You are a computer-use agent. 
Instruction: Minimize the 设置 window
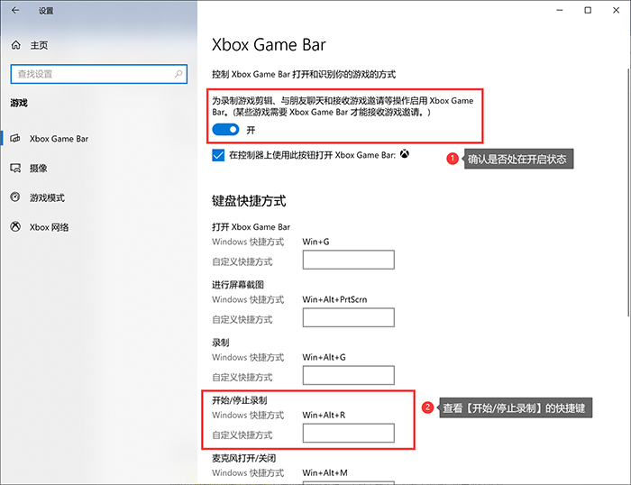tap(560, 10)
